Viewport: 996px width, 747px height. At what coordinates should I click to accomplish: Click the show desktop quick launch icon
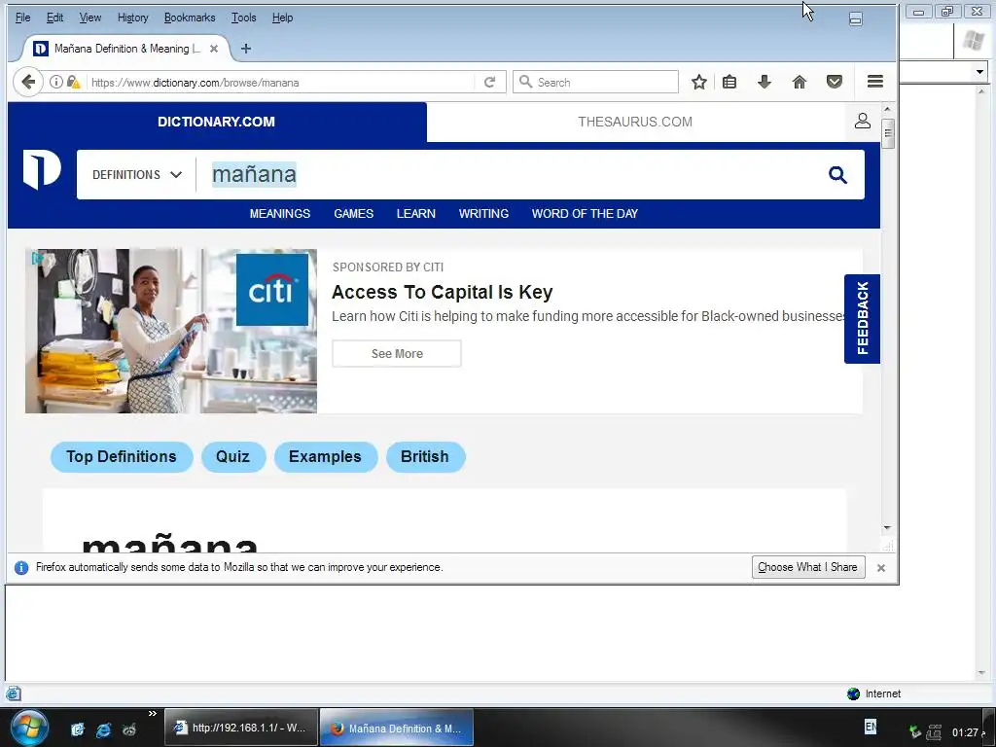pos(78,729)
